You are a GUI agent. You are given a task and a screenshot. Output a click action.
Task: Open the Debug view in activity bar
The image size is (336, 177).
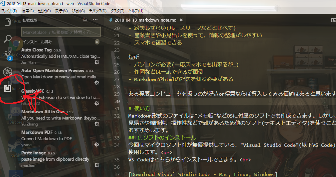point(8,72)
